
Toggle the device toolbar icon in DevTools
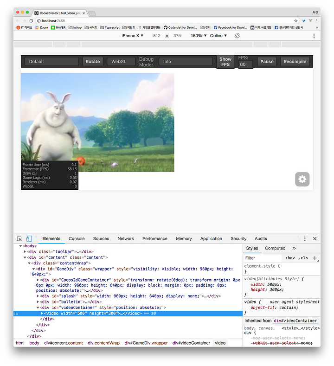pos(29,238)
